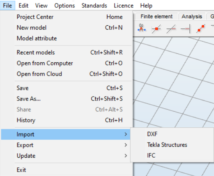Image resolution: width=214 pixels, height=176 pixels.
Task: Switch to the Analysis tab
Action: [192, 16]
